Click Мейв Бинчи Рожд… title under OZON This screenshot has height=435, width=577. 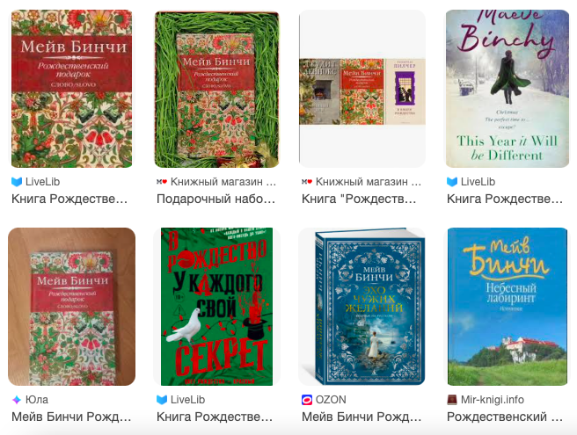pos(362,417)
